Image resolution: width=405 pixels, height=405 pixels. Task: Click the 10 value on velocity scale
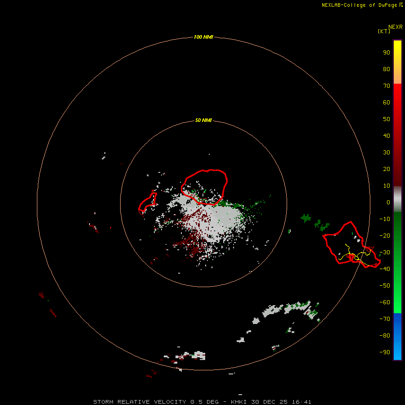[x=387, y=186]
